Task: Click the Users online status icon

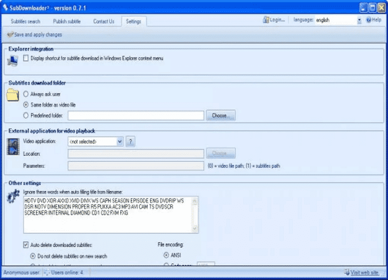Action: (x=46, y=273)
